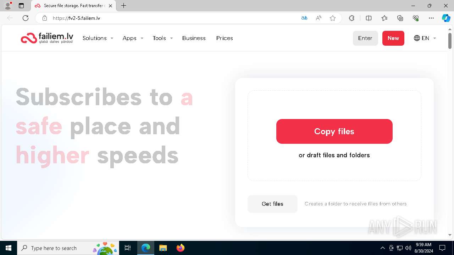Show hidden system tray icons
454x255 pixels.
pyautogui.click(x=382, y=248)
